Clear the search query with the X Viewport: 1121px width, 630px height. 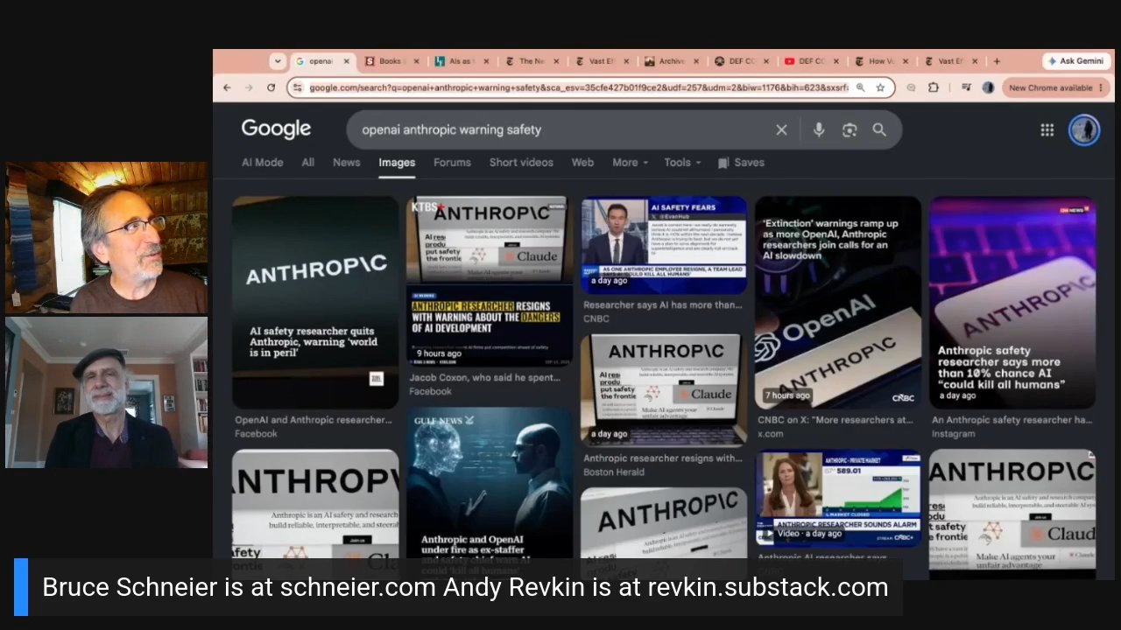[781, 129]
